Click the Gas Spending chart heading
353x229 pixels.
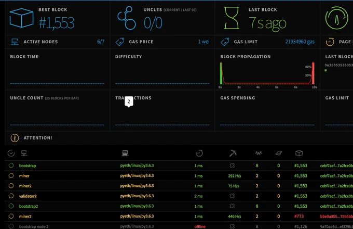click(x=238, y=98)
